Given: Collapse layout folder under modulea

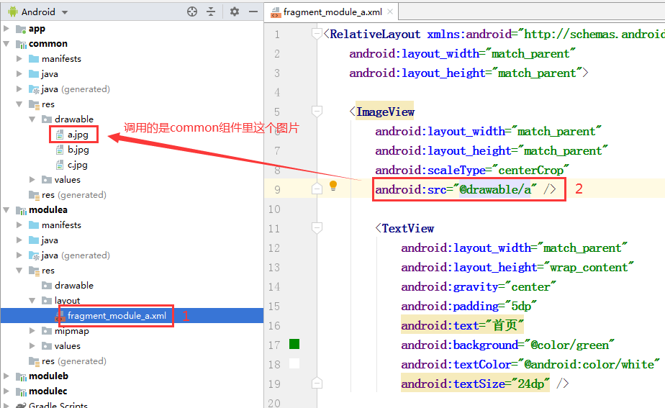Looking at the screenshot, I should click(32, 301).
